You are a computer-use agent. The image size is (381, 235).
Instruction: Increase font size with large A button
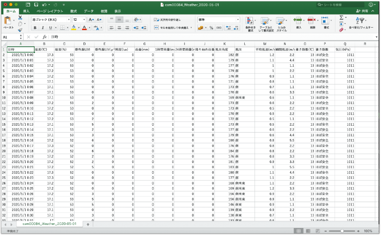coord(91,20)
